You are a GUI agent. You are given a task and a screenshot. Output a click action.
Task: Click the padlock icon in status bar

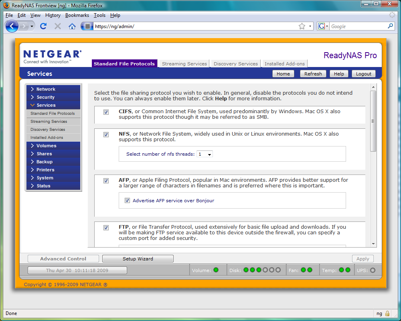click(x=387, y=313)
